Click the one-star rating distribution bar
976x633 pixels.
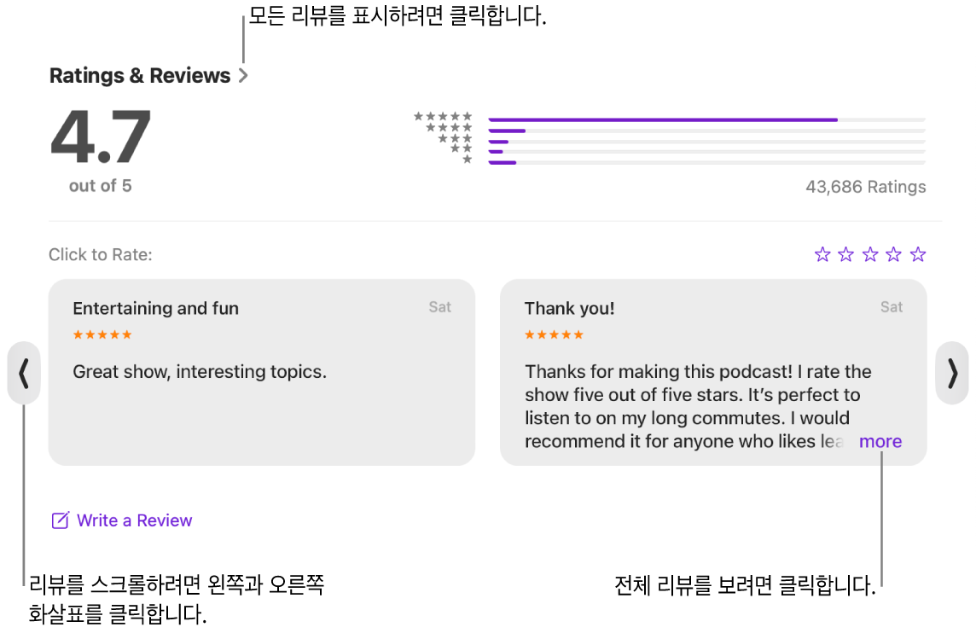706,162
